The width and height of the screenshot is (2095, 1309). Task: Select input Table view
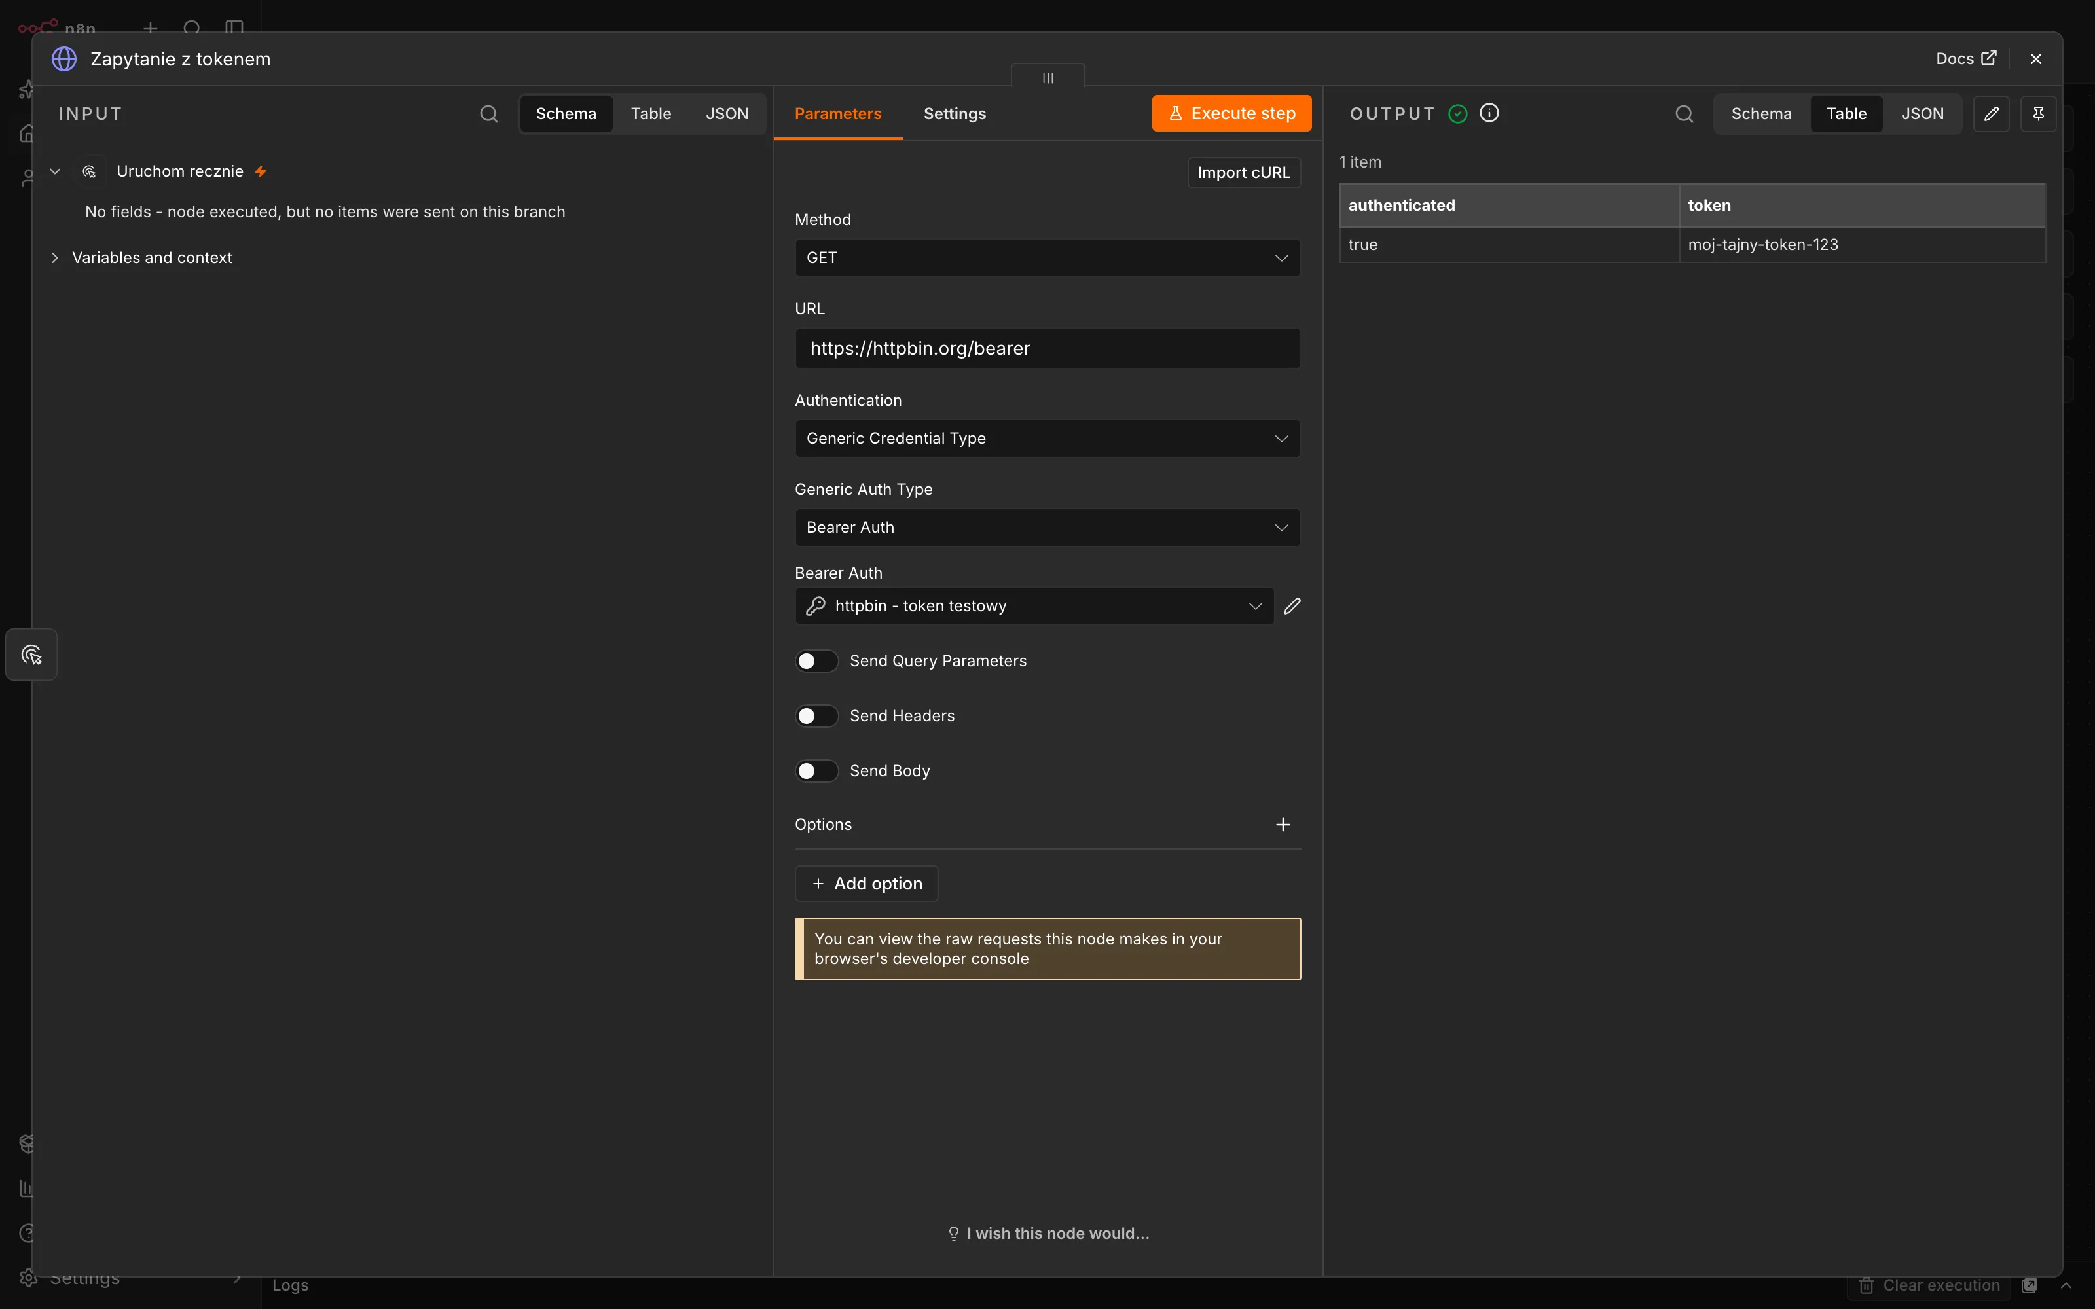[x=650, y=113]
